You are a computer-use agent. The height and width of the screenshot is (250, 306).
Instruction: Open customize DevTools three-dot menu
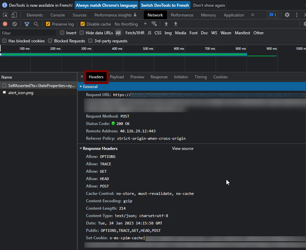click(297, 15)
